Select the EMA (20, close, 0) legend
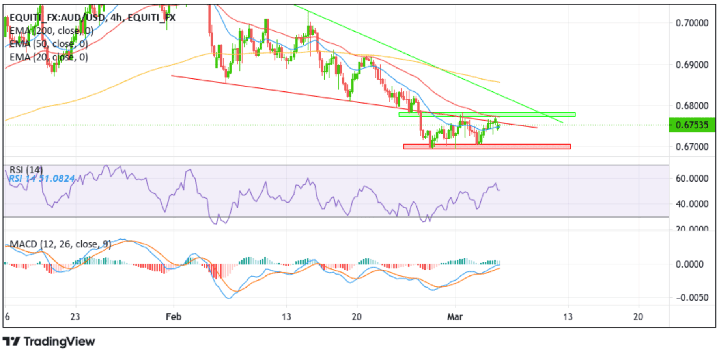Image resolution: width=719 pixels, height=357 pixels. tap(49, 57)
